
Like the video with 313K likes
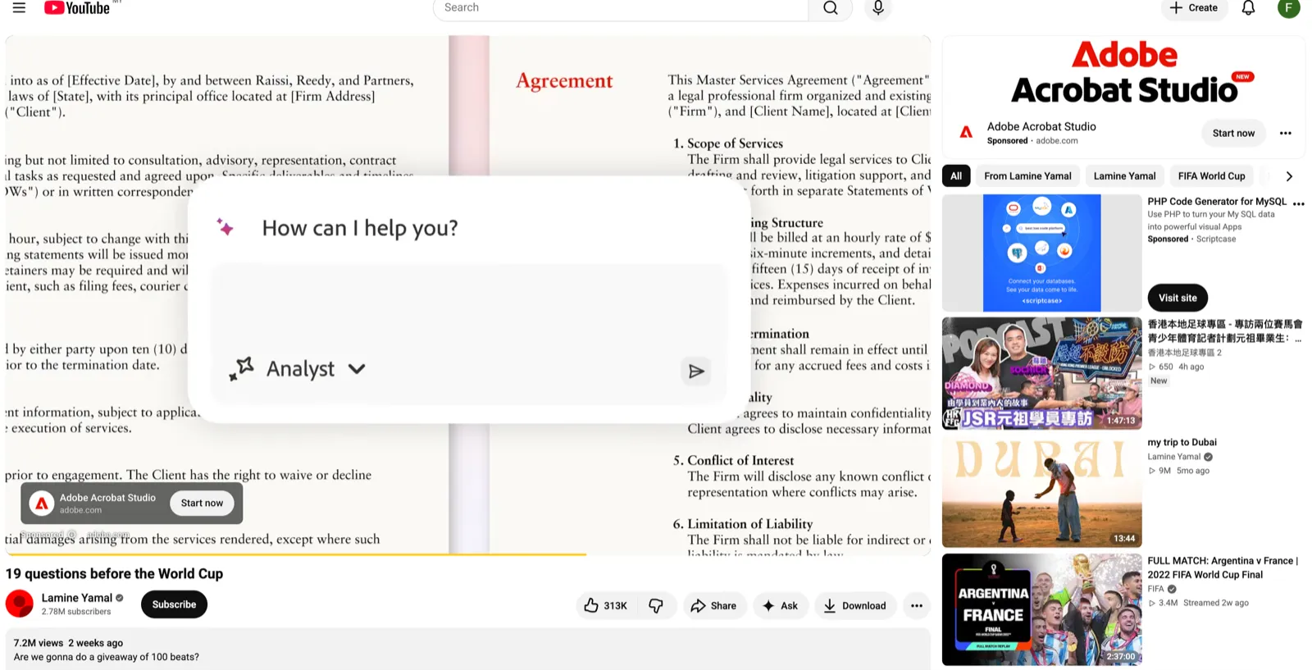pos(605,605)
